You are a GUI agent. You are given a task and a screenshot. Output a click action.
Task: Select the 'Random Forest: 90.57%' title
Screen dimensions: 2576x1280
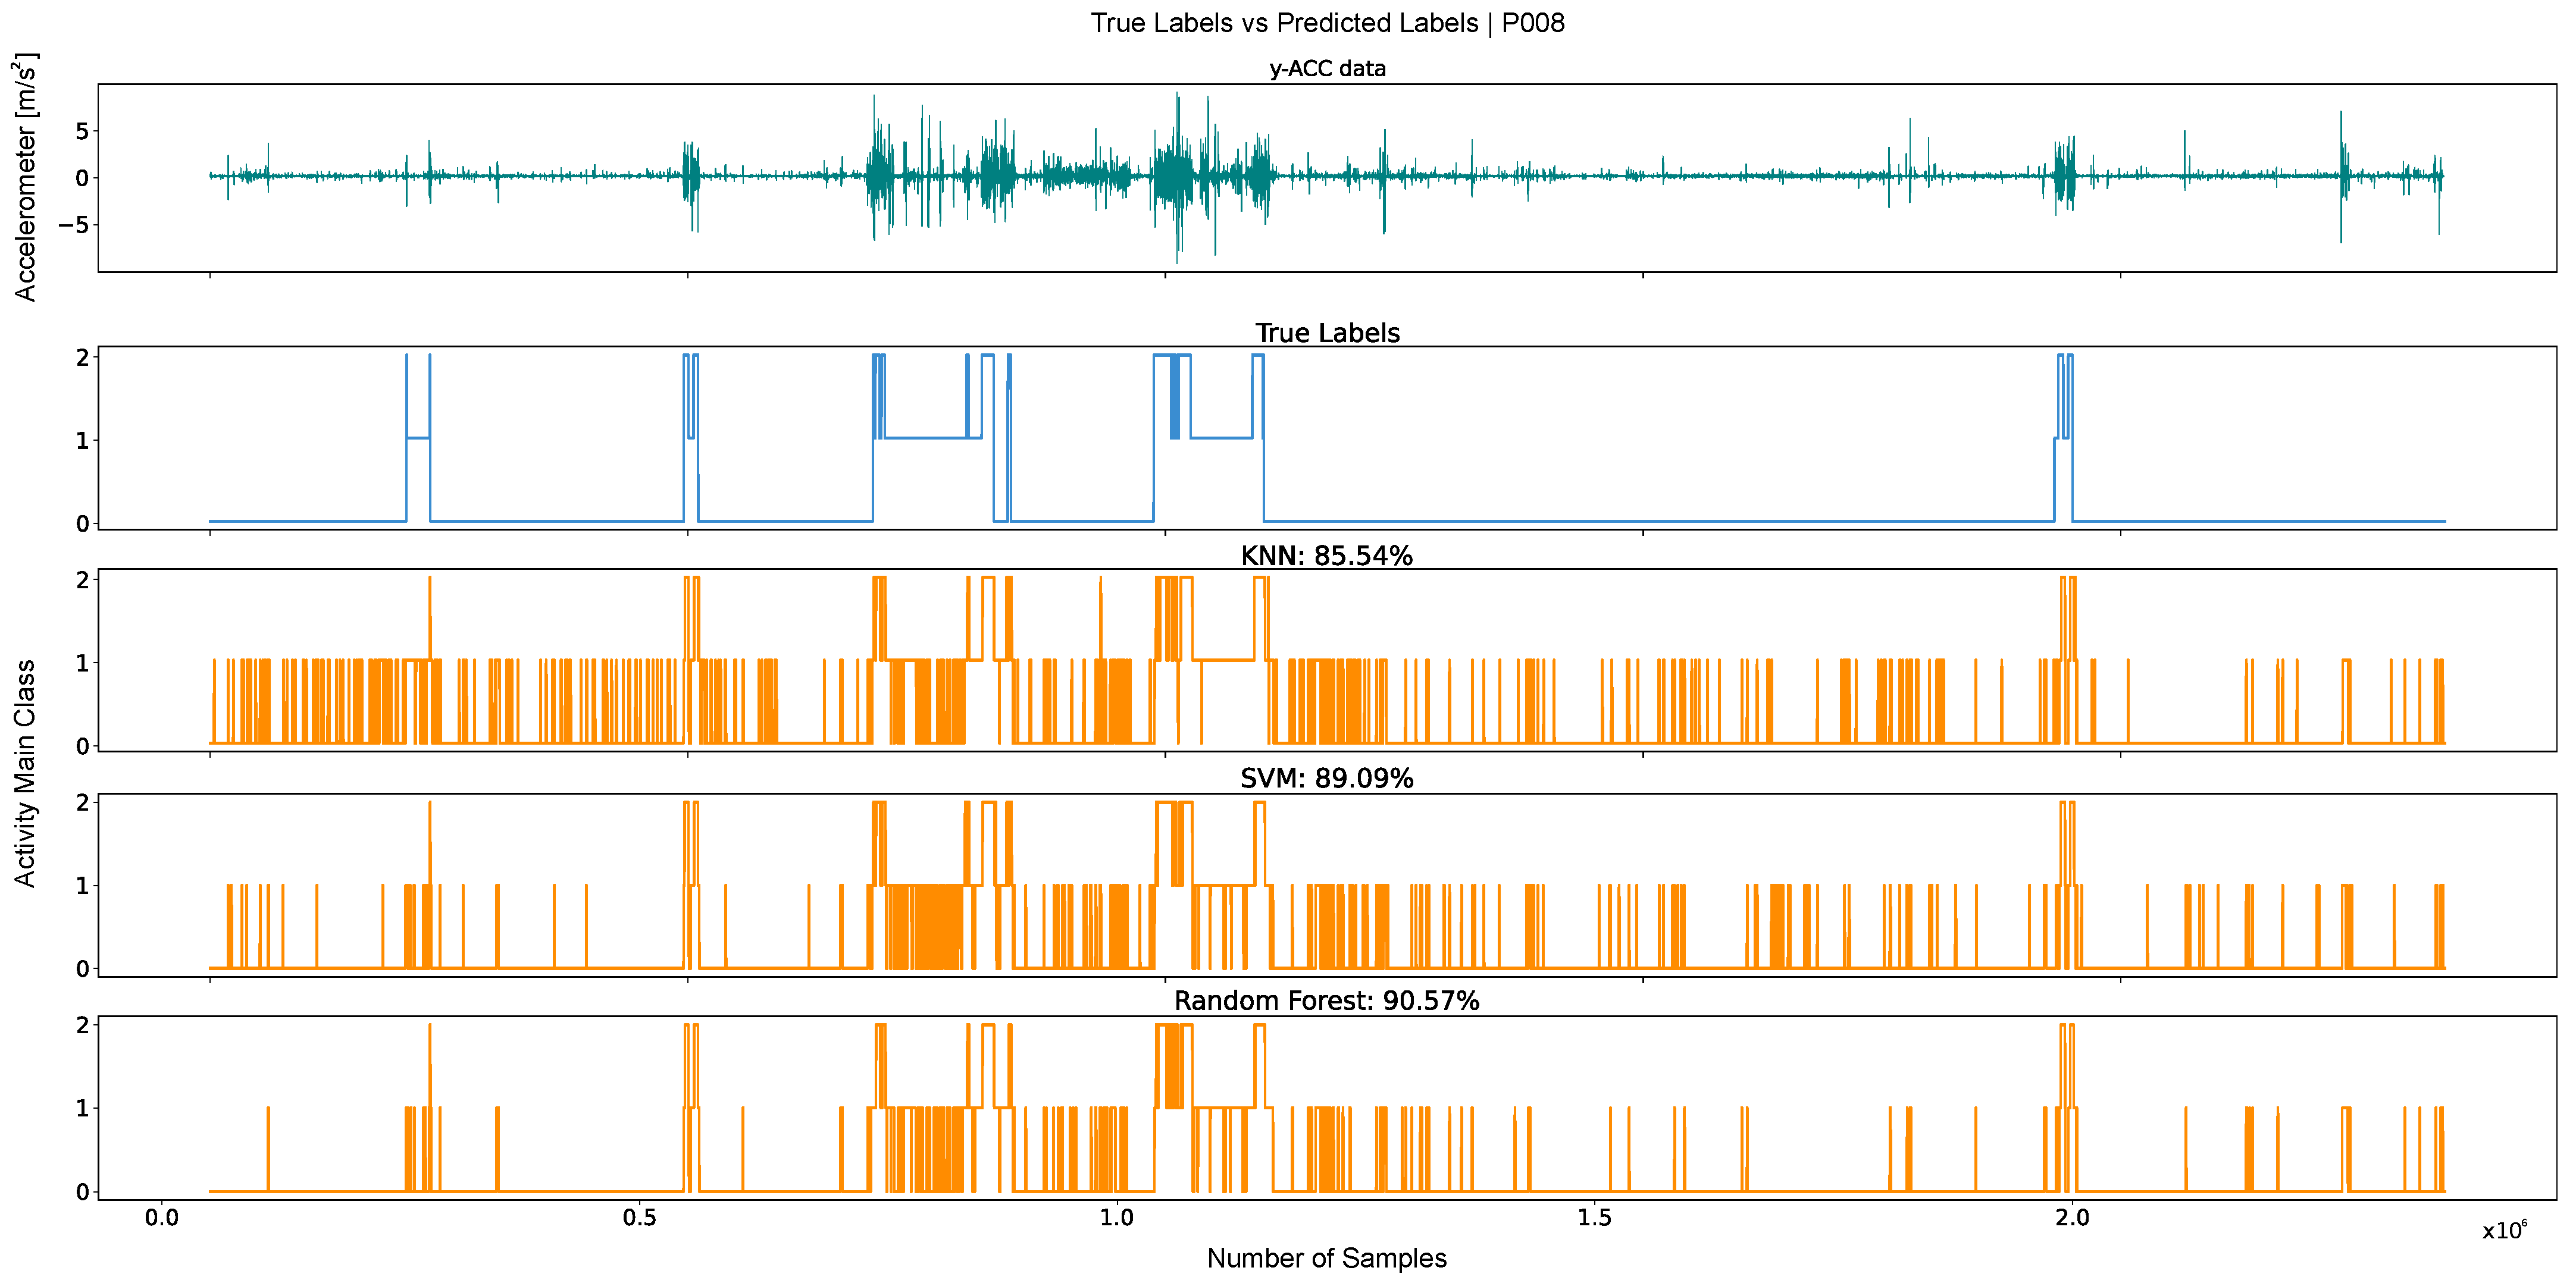[x=1327, y=1001]
